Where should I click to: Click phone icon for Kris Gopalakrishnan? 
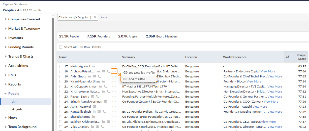point(105,86)
